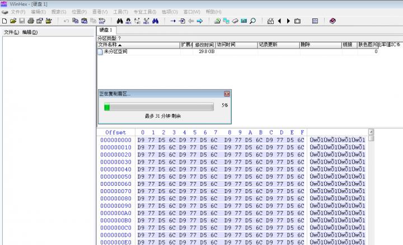403x245 pixels.
Task: Open the 编辑(E) menu
Action: pos(38,12)
